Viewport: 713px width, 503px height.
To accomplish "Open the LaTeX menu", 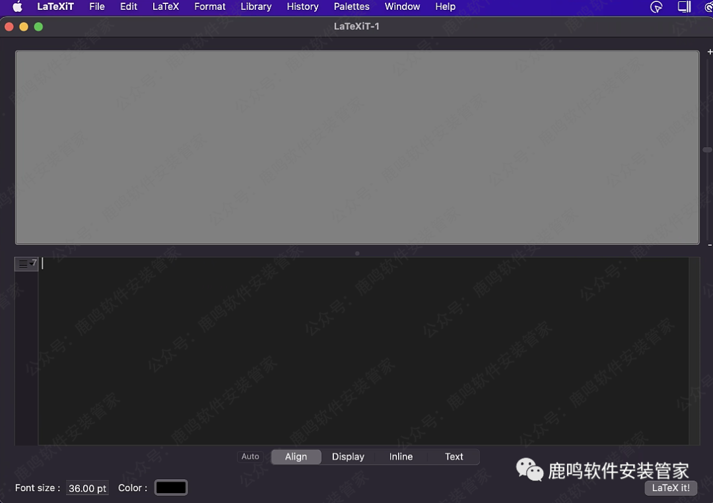I will click(x=166, y=7).
